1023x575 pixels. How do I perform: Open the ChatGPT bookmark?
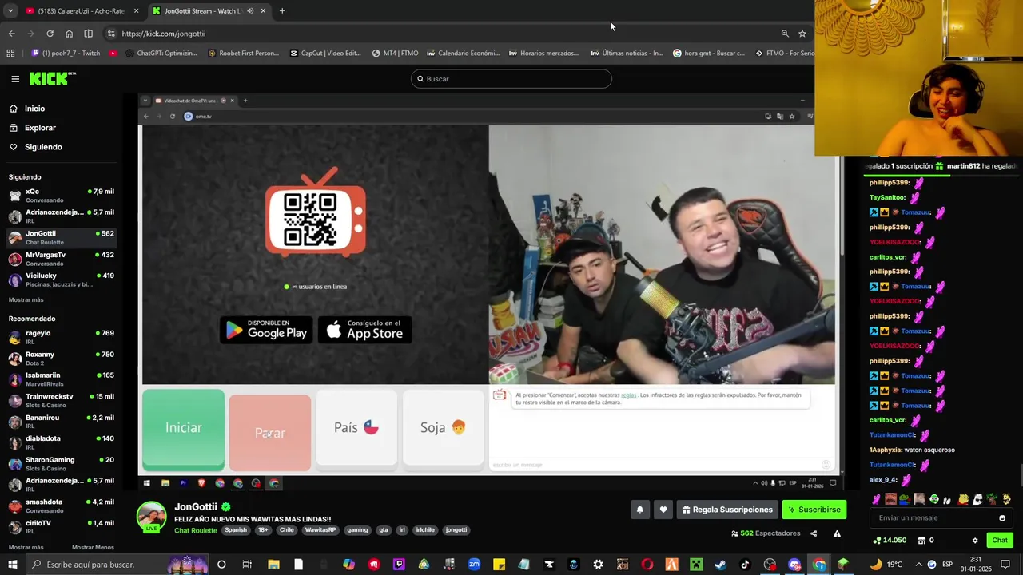(161, 54)
